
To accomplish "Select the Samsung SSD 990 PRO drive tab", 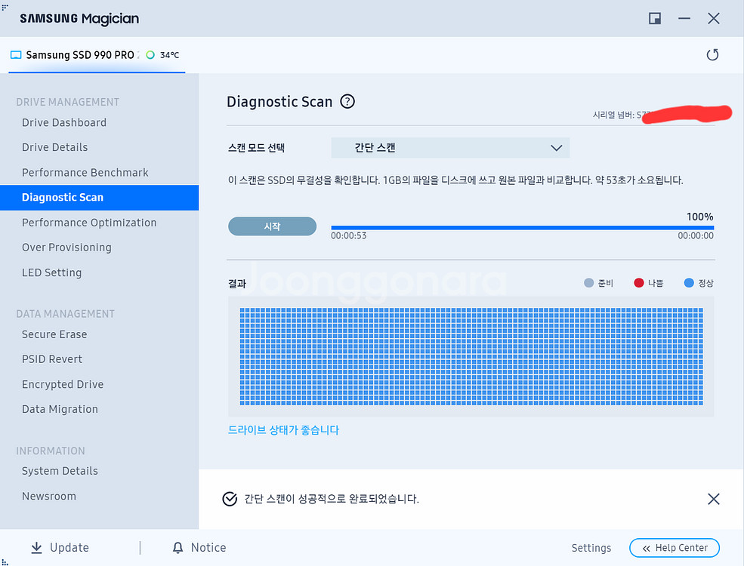I will tap(97, 55).
